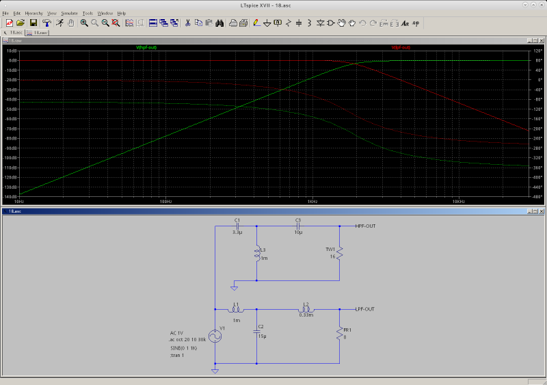547x385 pixels.
Task: Open the Hierarchy menu
Action: click(34, 13)
